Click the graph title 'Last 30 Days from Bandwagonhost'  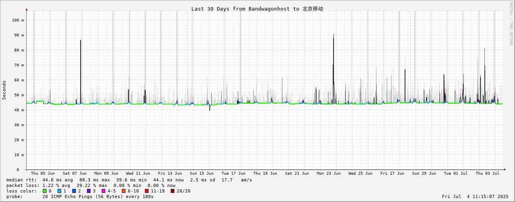(241, 9)
